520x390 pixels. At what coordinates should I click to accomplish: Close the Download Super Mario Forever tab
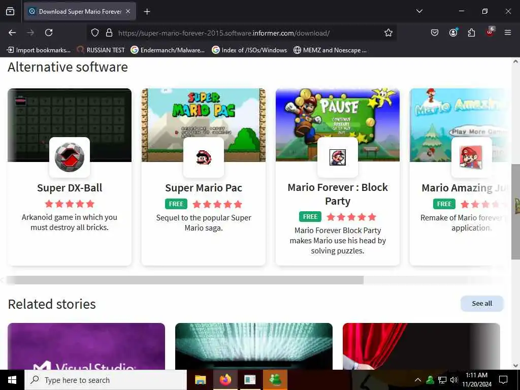(x=128, y=11)
